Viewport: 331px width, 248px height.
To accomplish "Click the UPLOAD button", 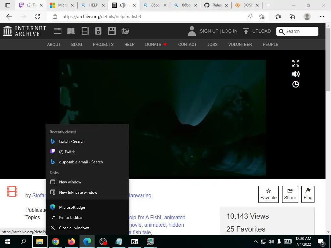I will [x=257, y=31].
